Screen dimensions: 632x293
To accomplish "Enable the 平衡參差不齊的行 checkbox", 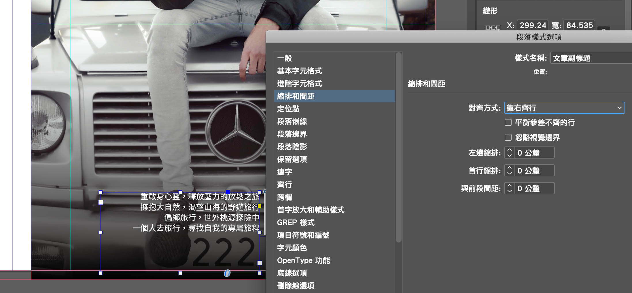I will pyautogui.click(x=508, y=123).
